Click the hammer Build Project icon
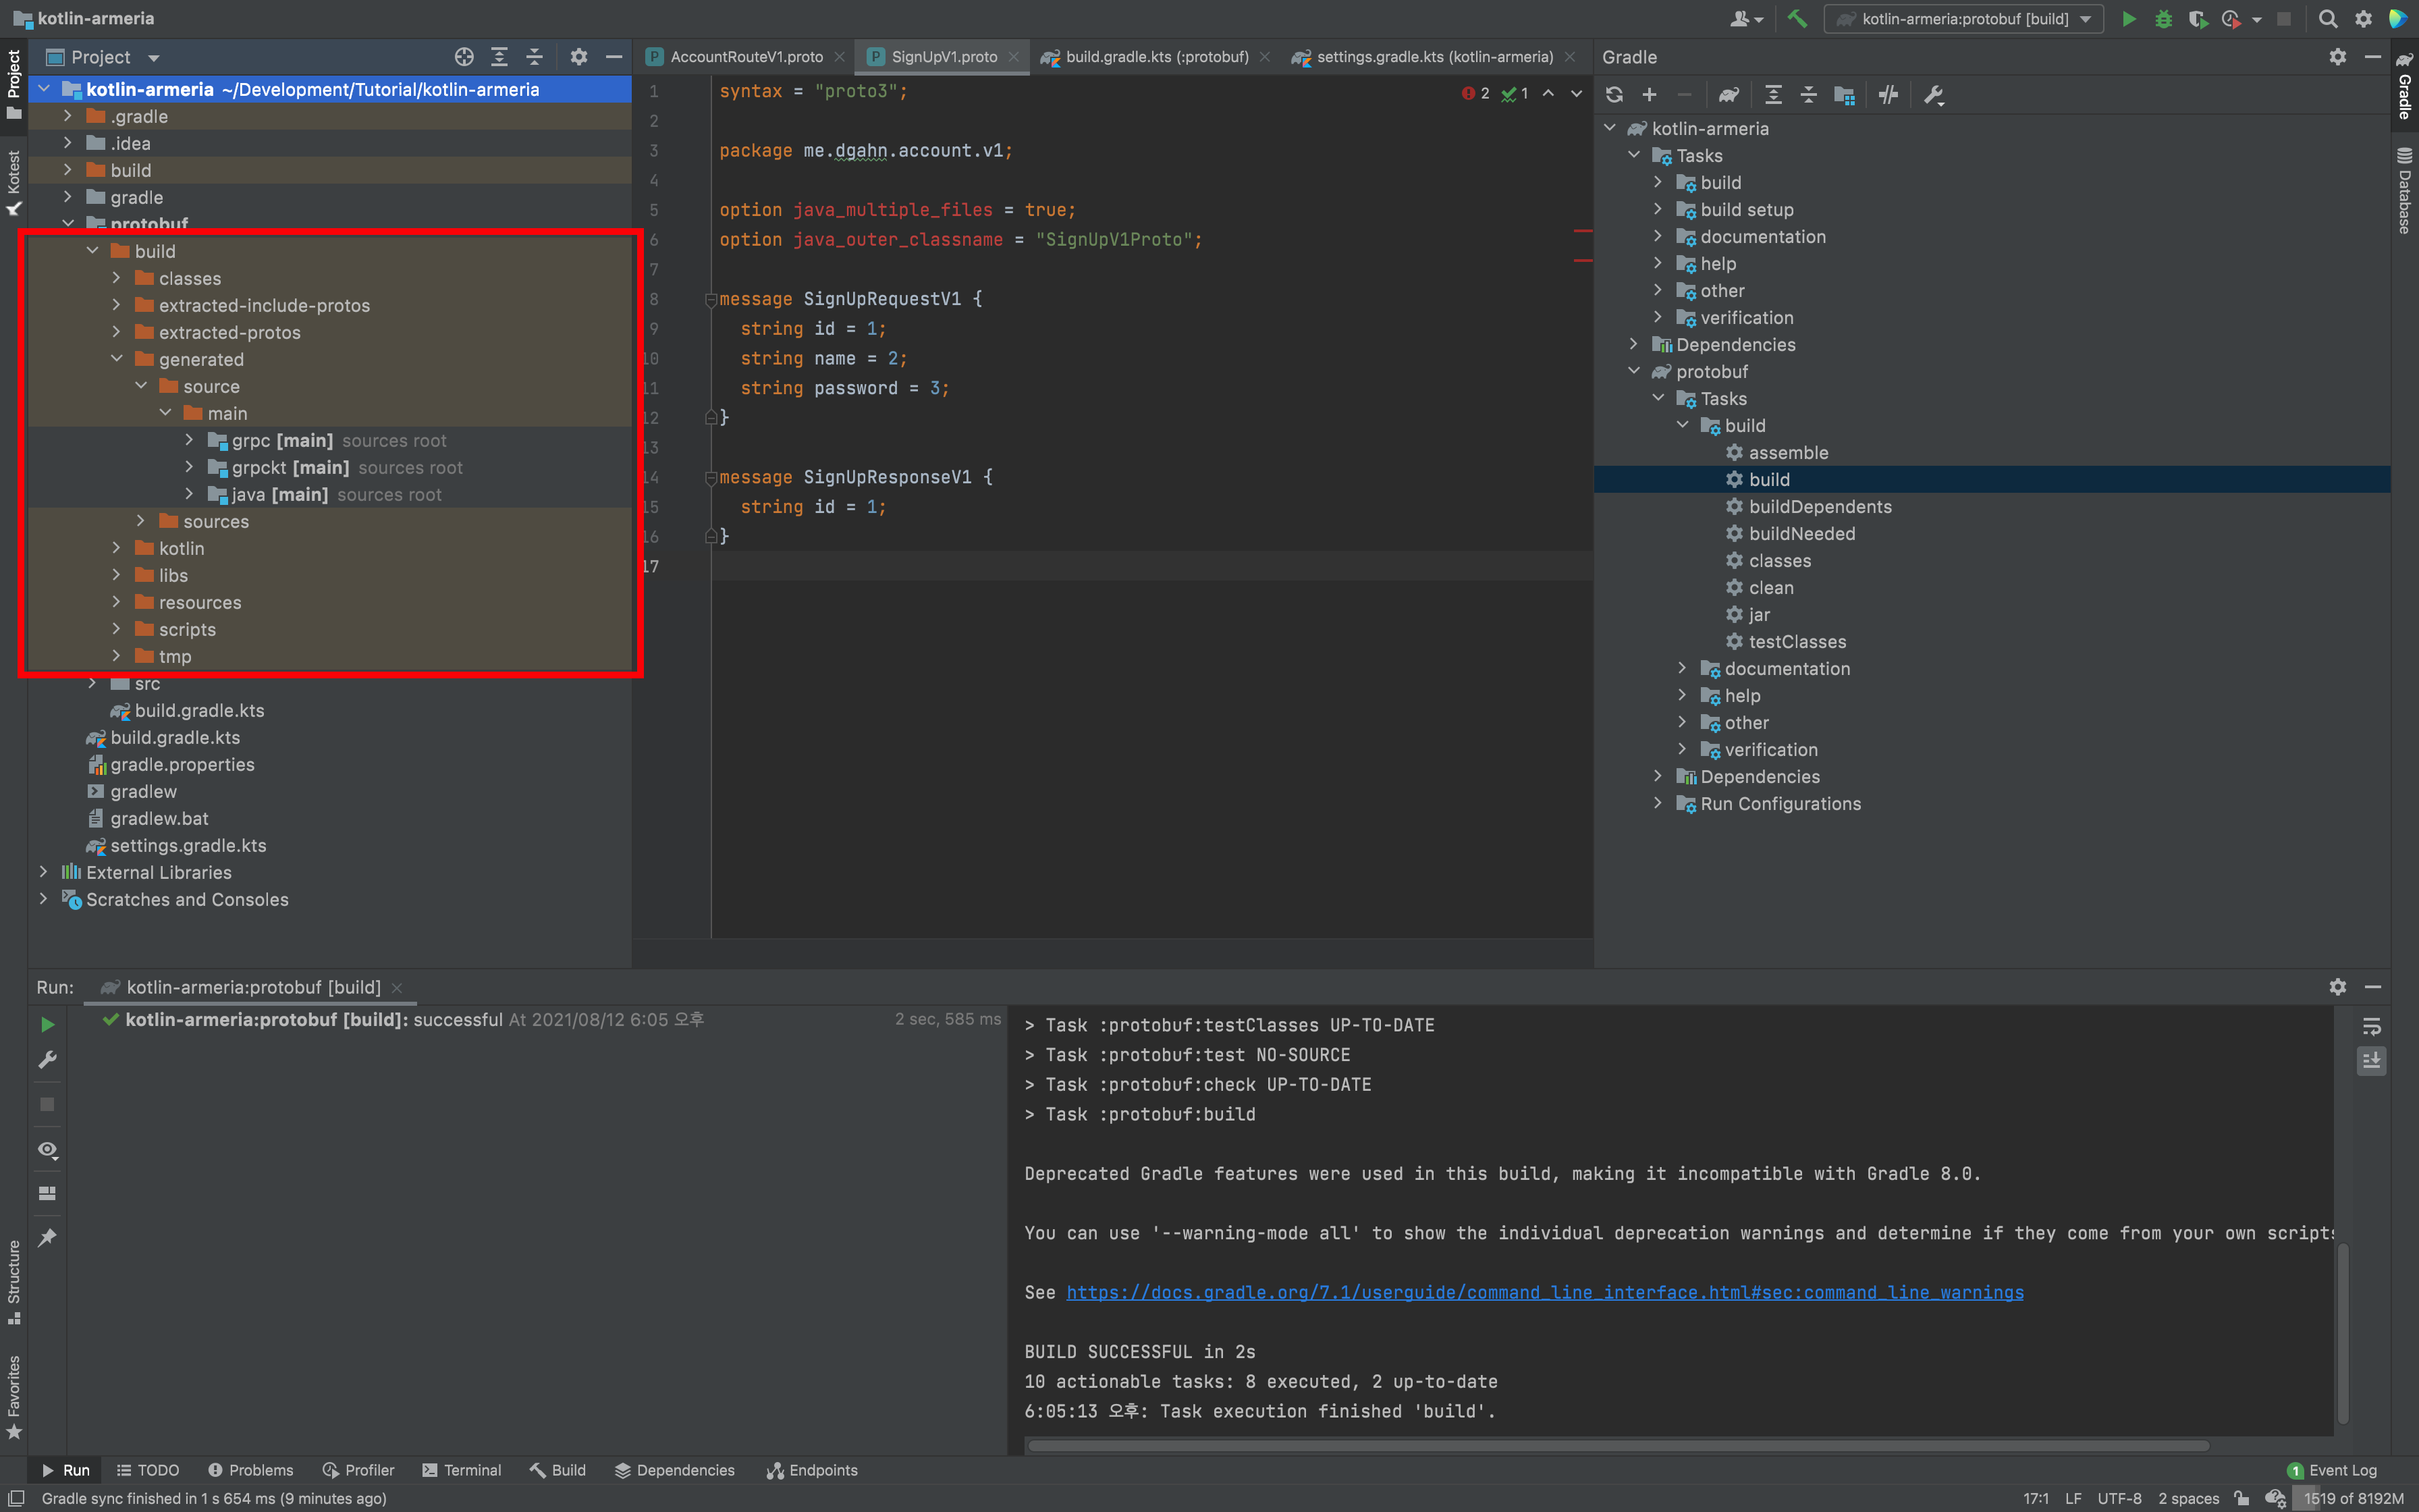Viewport: 2419px width, 1512px height. click(x=1796, y=19)
